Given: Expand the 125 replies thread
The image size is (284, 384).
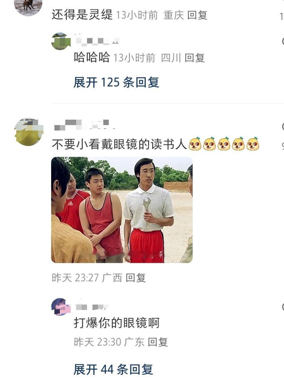Looking at the screenshot, I should tap(116, 82).
